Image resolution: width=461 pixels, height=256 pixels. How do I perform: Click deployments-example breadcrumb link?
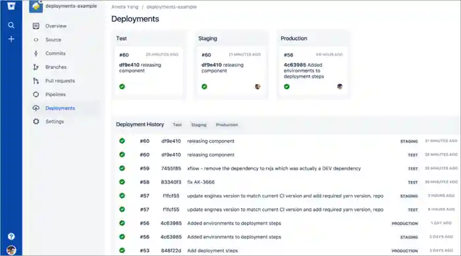coord(171,7)
